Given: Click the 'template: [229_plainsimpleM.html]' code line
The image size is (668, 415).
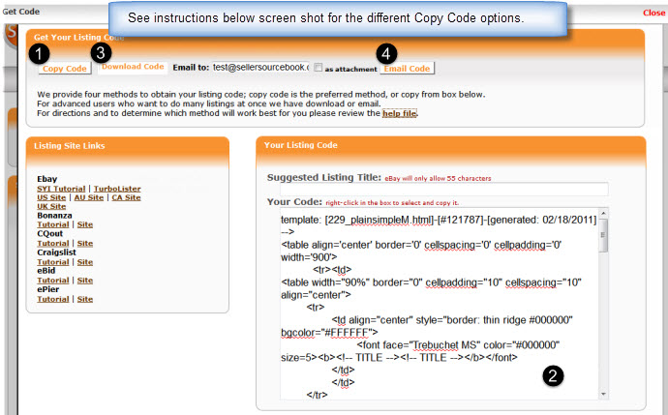Looking at the screenshot, I should (x=439, y=220).
